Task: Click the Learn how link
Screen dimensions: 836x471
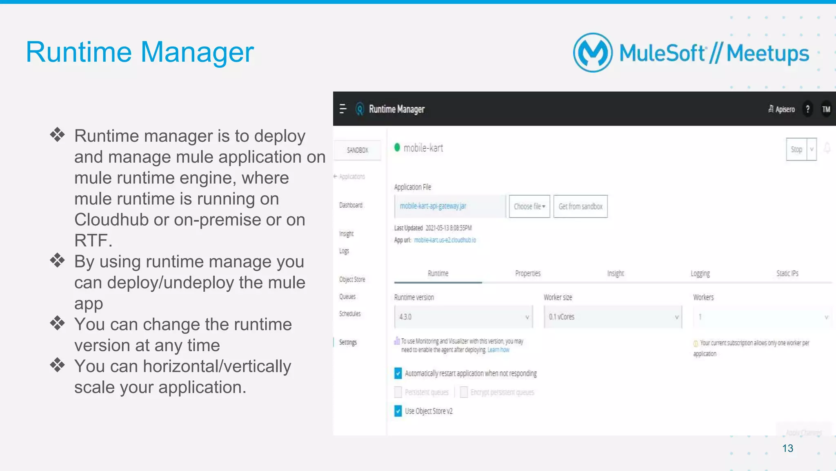Action: (x=498, y=350)
